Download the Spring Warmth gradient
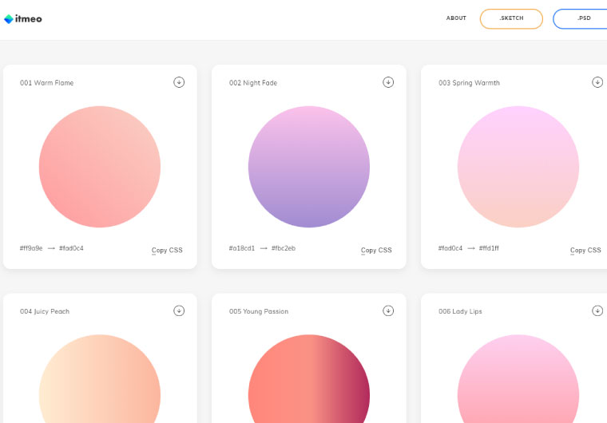 coord(597,82)
